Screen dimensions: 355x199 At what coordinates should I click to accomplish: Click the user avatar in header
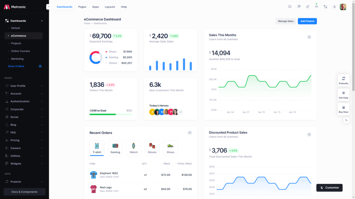pos(343,7)
